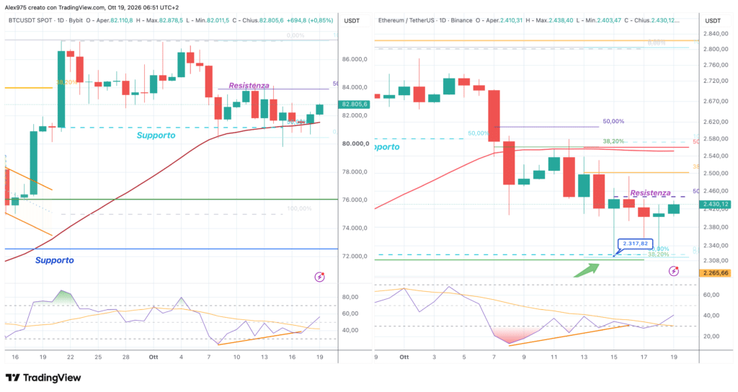Click the 80,00 RSI level on the BTC chart

click(x=350, y=297)
